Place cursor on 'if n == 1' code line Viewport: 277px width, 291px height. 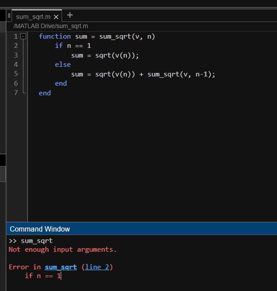tap(73, 46)
